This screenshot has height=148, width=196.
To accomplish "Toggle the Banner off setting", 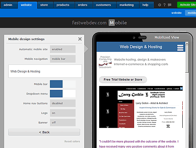I will click(63, 122).
